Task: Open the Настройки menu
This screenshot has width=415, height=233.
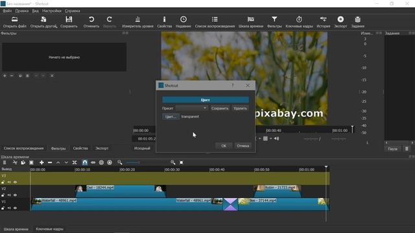Action: 52,11
